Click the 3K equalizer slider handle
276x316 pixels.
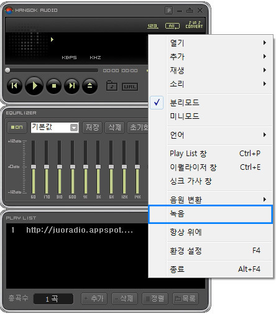[98, 167]
